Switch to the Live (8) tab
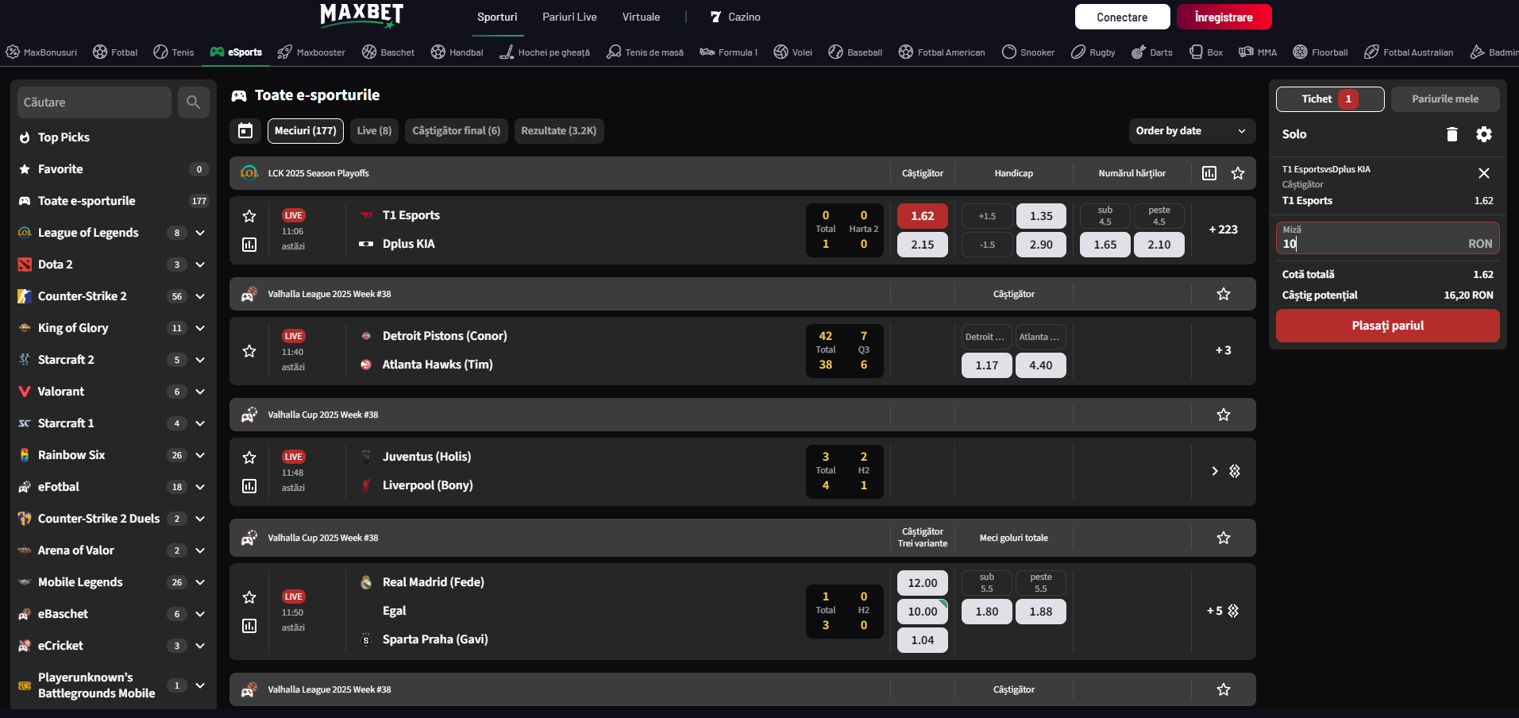This screenshot has height=718, width=1519. 374,131
